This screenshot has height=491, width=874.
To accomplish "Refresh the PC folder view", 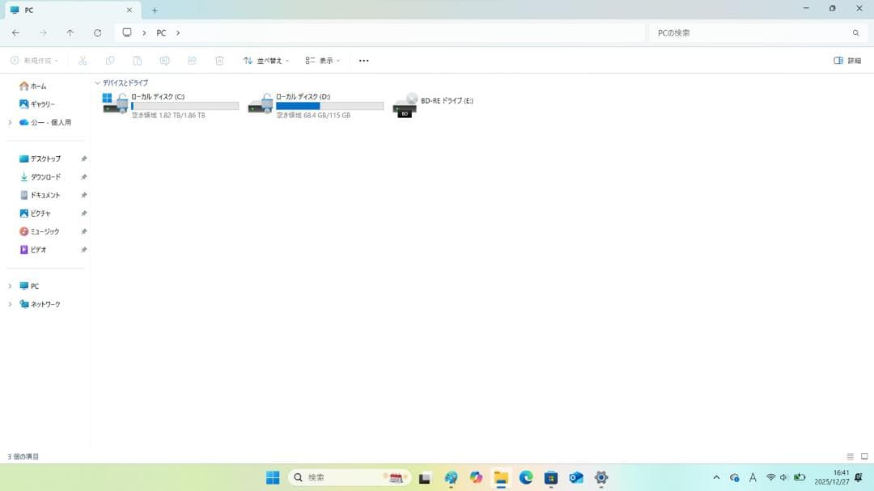I will [x=98, y=33].
